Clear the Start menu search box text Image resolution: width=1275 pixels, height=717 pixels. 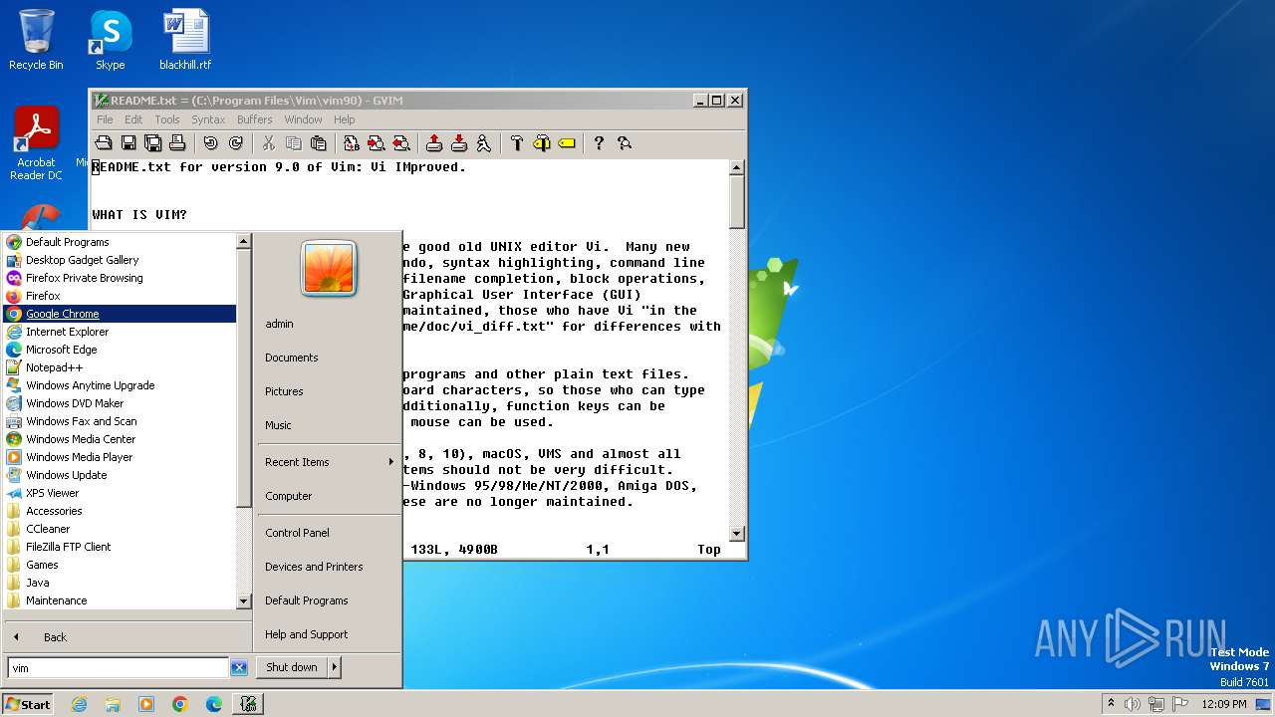[239, 668]
